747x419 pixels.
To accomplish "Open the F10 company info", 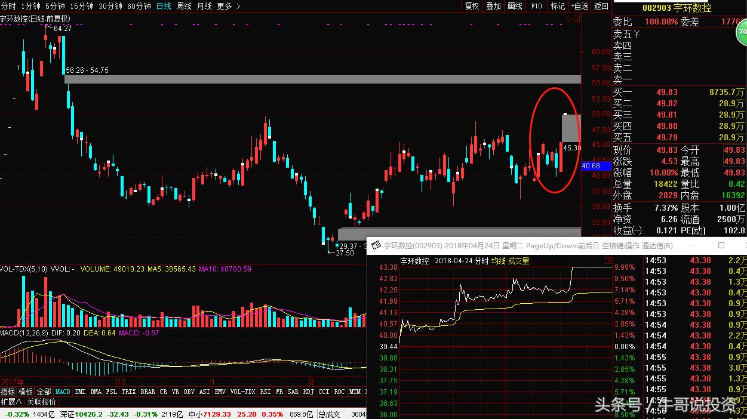I will click(x=536, y=6).
